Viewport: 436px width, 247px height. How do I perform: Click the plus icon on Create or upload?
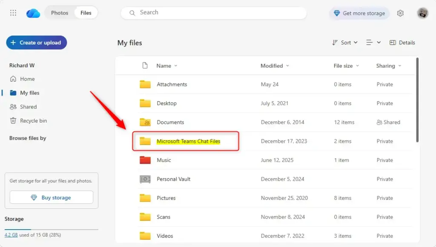13,43
